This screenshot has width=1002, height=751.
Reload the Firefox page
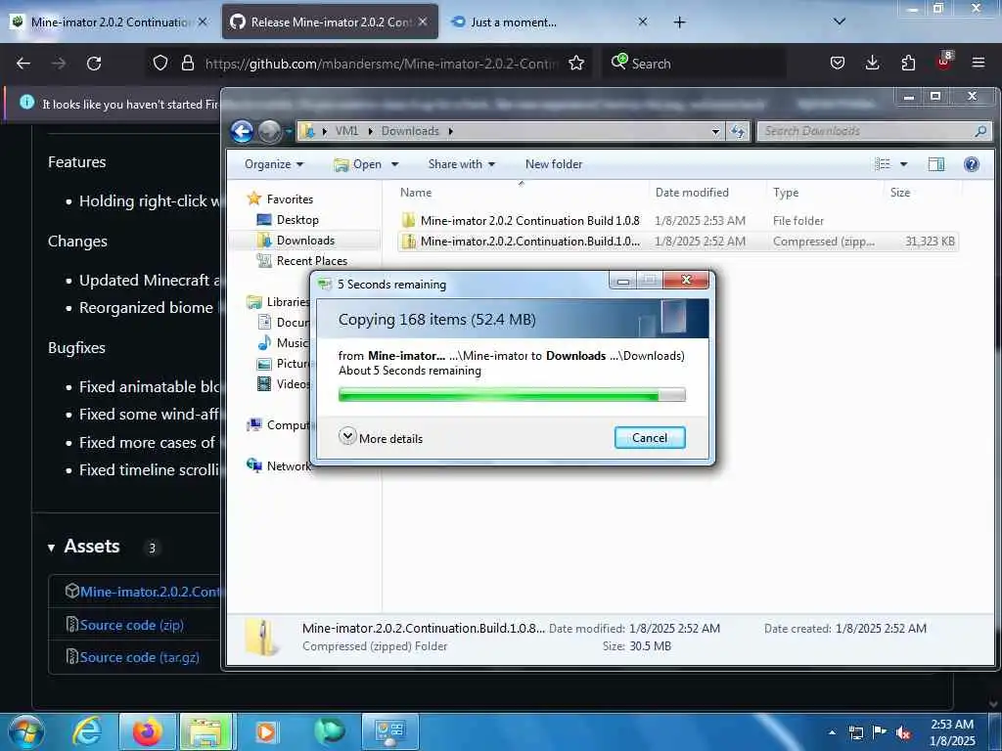(x=94, y=64)
